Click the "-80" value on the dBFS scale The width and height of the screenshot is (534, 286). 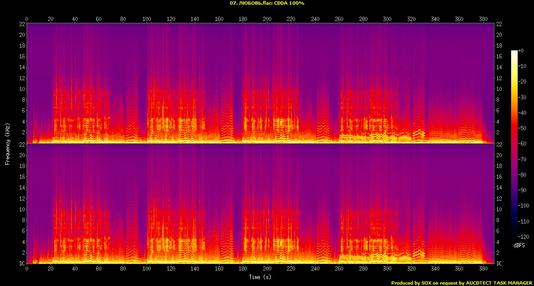pos(522,174)
